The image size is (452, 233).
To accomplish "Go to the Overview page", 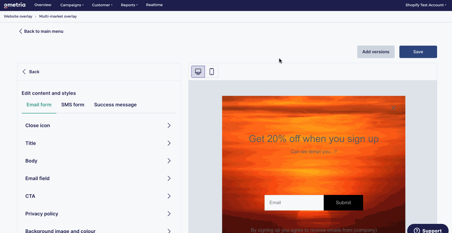I will (x=43, y=5).
